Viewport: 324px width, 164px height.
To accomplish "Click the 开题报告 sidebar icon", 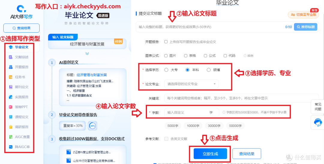I will coord(11,67).
